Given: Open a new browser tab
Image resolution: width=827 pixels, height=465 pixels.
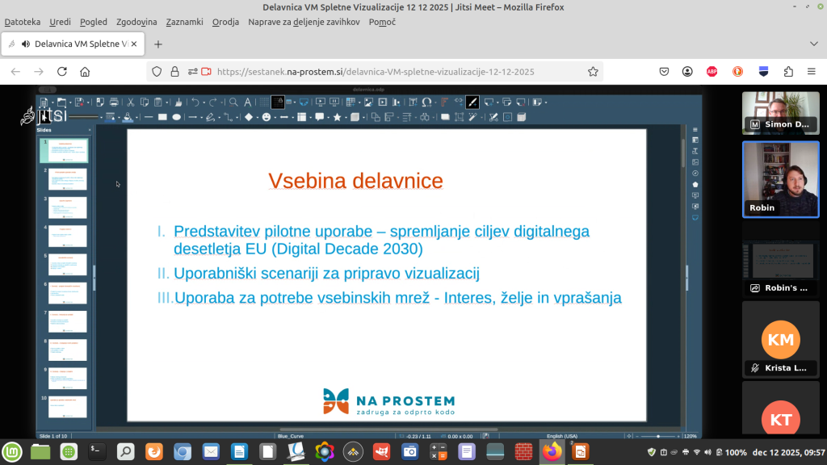Looking at the screenshot, I should pyautogui.click(x=158, y=44).
